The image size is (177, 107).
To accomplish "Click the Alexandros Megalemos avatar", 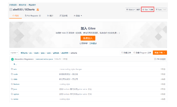I will 12,59.
